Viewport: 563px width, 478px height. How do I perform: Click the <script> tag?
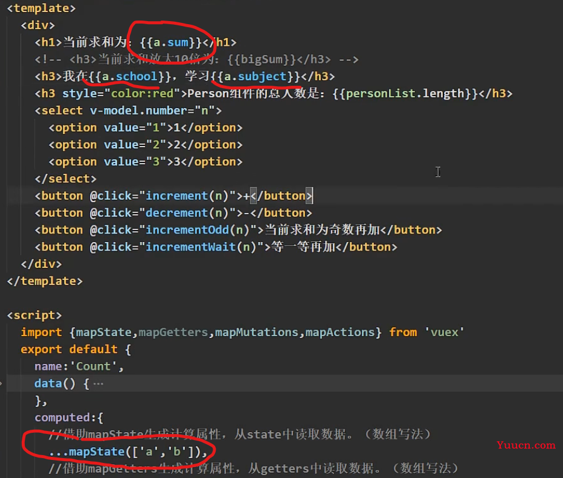click(x=34, y=316)
